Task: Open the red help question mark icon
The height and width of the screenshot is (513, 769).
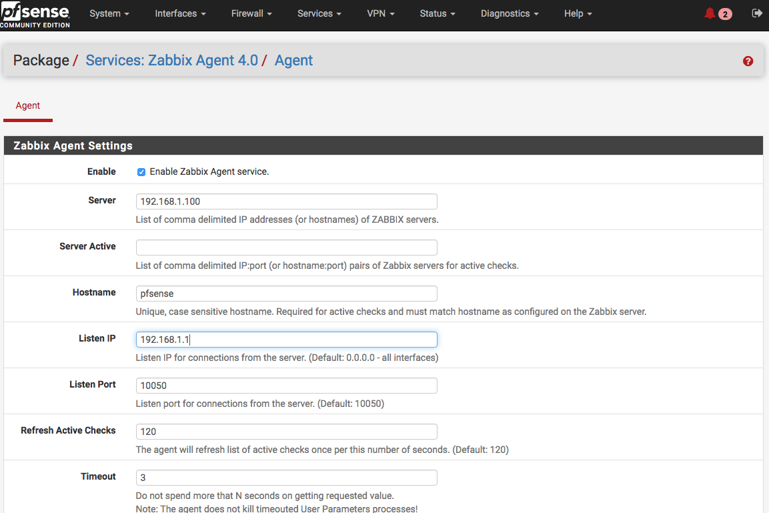Action: 748,61
